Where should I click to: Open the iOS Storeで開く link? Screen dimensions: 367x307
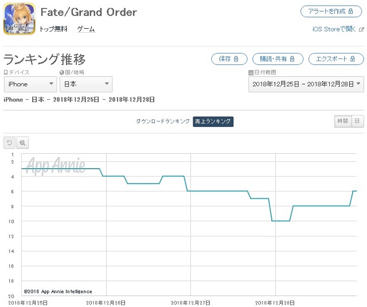[x=334, y=29]
